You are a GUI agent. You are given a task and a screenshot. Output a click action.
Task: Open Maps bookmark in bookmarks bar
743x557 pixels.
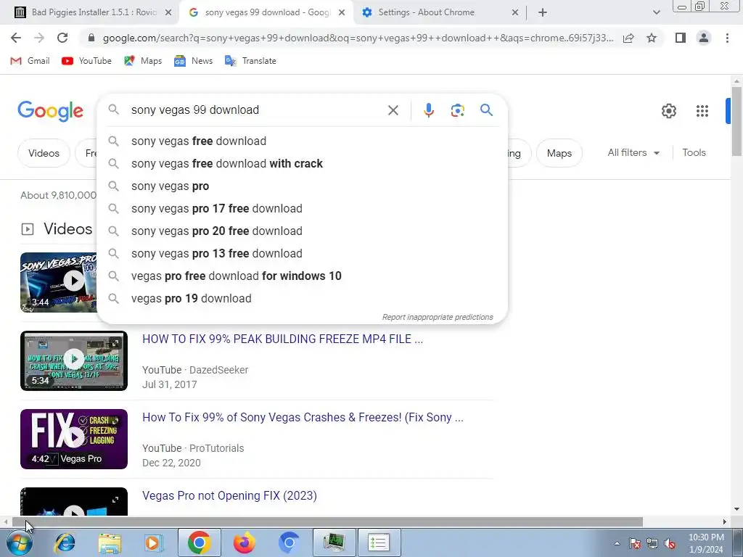point(143,61)
